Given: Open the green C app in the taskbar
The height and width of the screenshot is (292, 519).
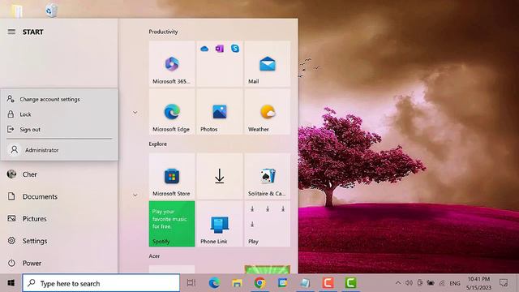Looking at the screenshot, I should point(350,283).
